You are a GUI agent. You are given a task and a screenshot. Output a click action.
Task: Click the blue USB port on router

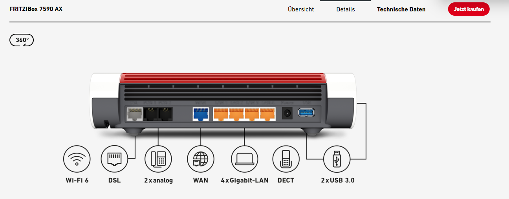point(307,113)
